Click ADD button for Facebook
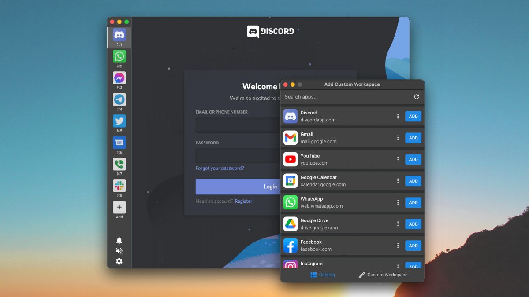The height and width of the screenshot is (297, 529). (x=413, y=246)
